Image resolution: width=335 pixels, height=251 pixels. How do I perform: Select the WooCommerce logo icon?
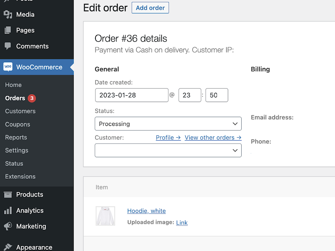tap(8, 67)
